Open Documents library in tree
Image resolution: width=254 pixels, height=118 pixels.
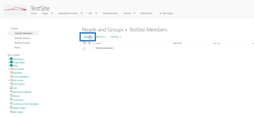pos(18,69)
